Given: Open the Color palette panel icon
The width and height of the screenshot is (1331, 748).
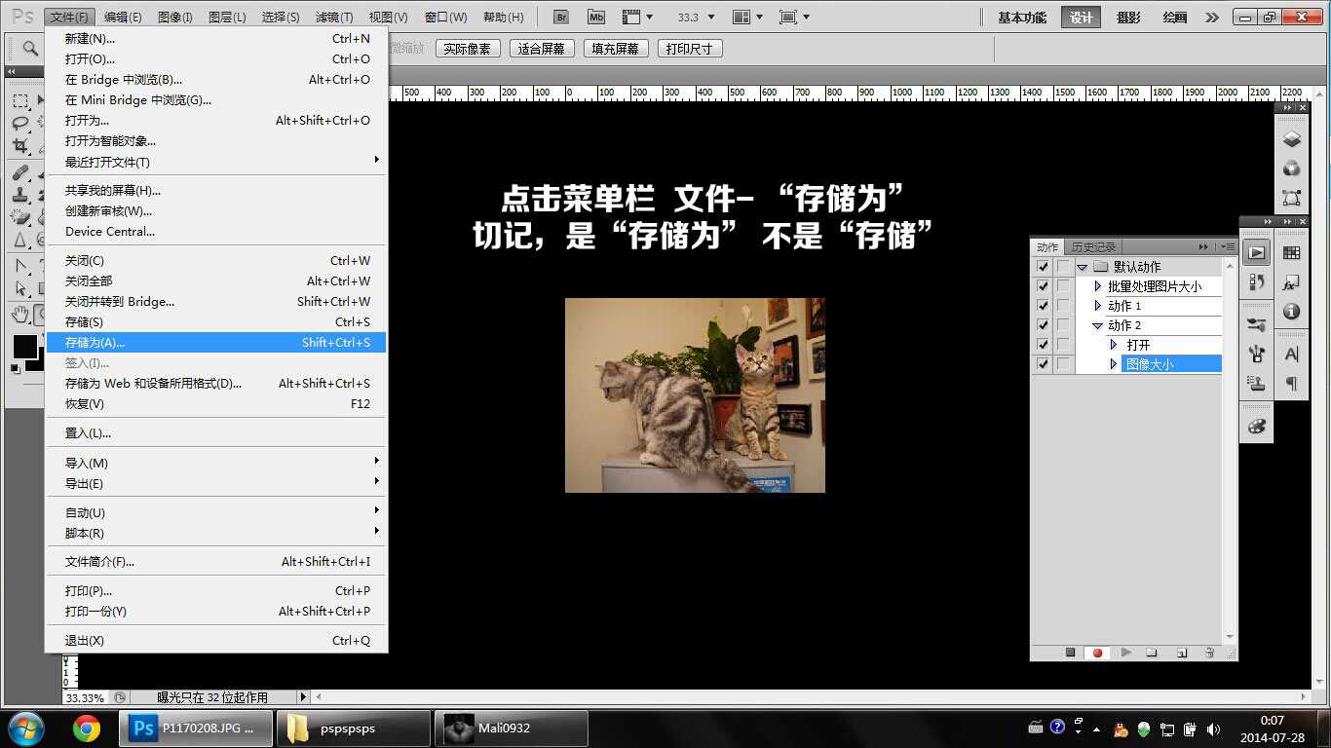Looking at the screenshot, I should click(1256, 426).
